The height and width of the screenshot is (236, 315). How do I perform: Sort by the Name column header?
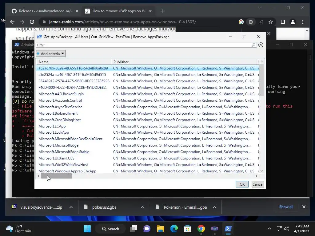click(x=74, y=62)
